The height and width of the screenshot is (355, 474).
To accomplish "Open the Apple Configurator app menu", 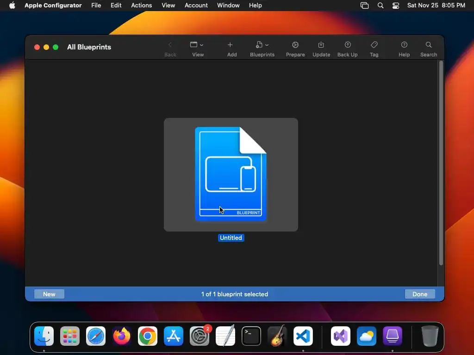I will coord(53,6).
